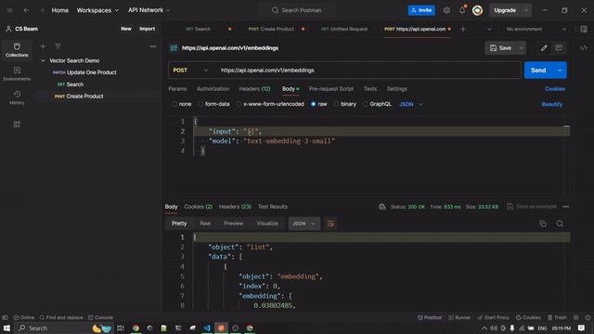Viewport: 594px width, 334px height.
Task: Open the API Network dropdown
Action: [x=148, y=10]
